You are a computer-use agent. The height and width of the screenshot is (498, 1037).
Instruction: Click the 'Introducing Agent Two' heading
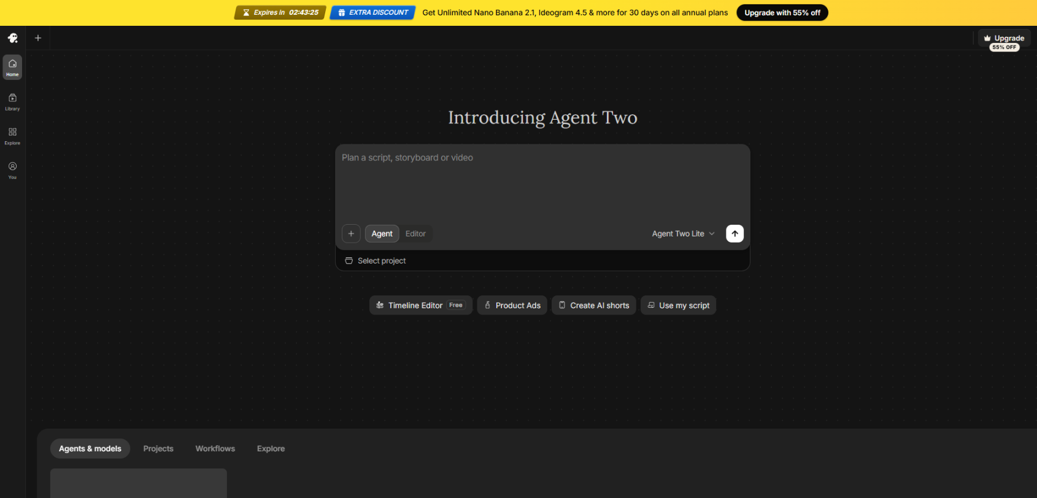pyautogui.click(x=542, y=117)
